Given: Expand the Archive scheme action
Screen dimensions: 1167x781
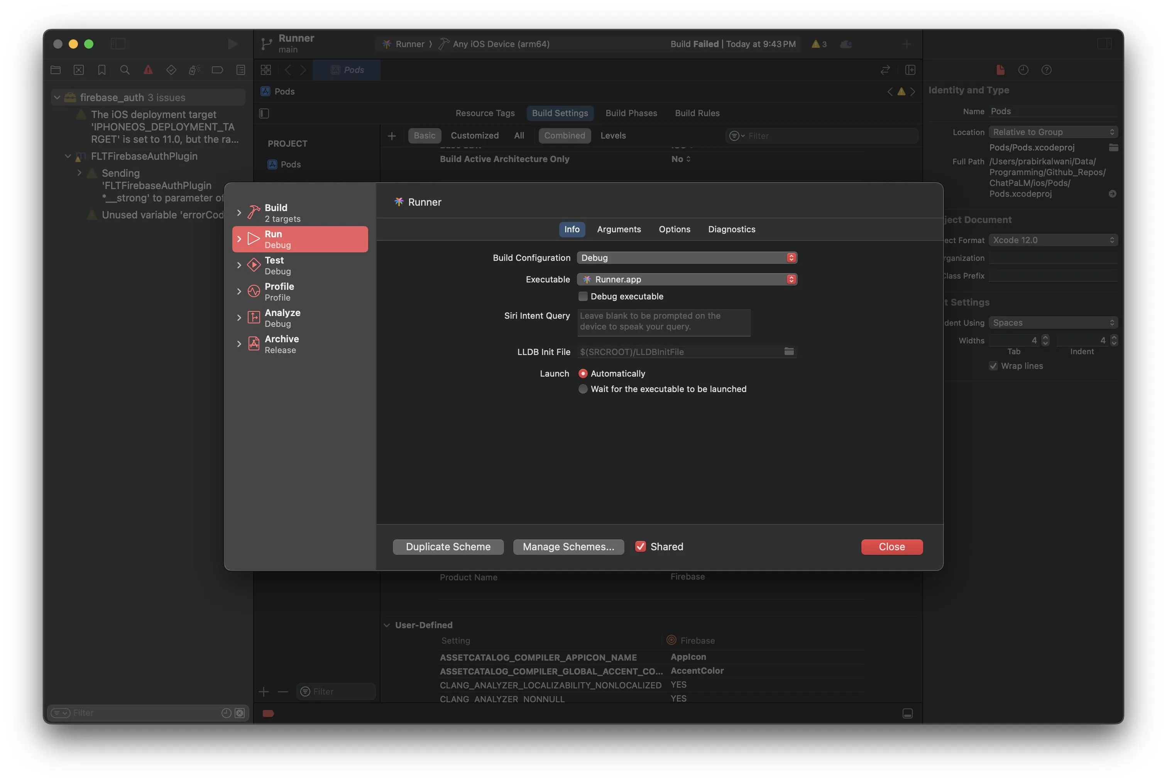Looking at the screenshot, I should 239,344.
